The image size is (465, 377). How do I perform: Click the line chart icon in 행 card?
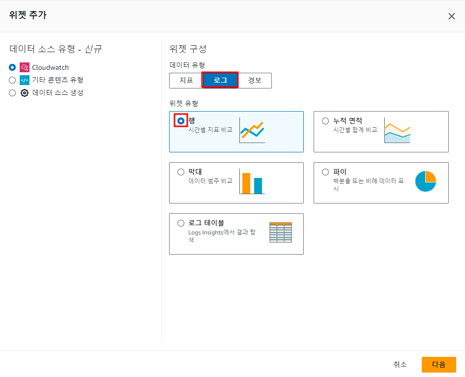tap(252, 130)
